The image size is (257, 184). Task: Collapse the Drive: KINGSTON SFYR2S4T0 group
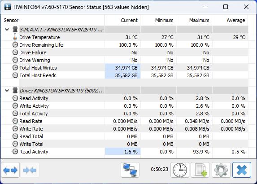(7, 91)
